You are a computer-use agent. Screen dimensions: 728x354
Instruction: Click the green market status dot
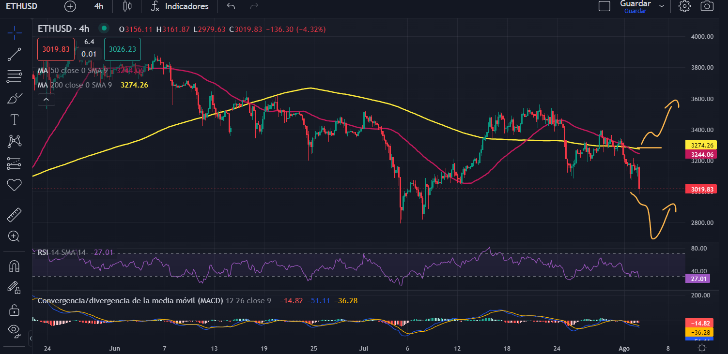click(x=103, y=29)
